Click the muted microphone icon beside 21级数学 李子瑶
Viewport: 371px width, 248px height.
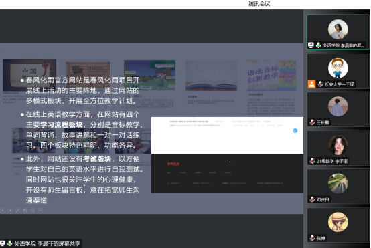pos(312,161)
